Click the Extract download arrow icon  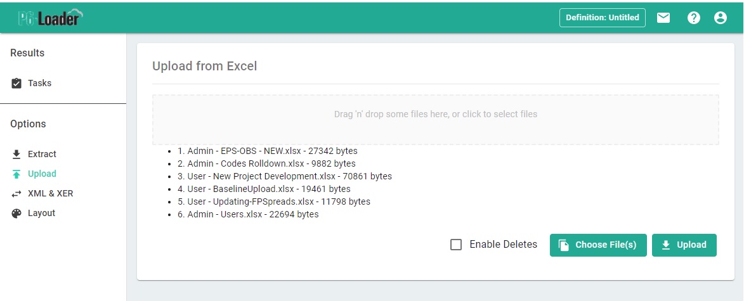[16, 154]
